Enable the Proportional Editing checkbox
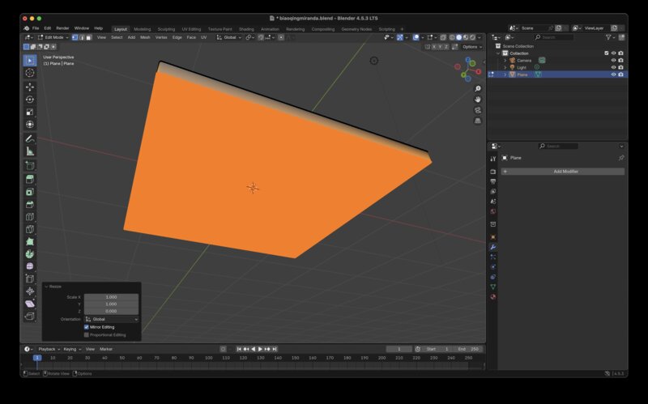Viewport: 648px width, 404px height. [x=87, y=334]
